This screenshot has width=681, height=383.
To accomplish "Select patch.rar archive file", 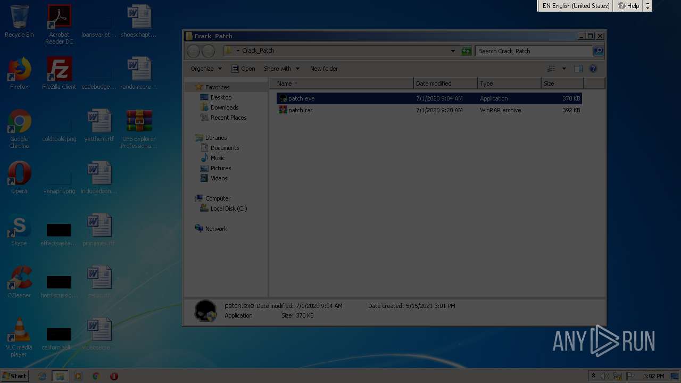I will [429, 110].
